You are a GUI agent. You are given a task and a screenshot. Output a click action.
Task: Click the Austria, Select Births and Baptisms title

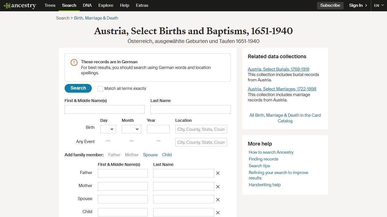(x=193, y=31)
